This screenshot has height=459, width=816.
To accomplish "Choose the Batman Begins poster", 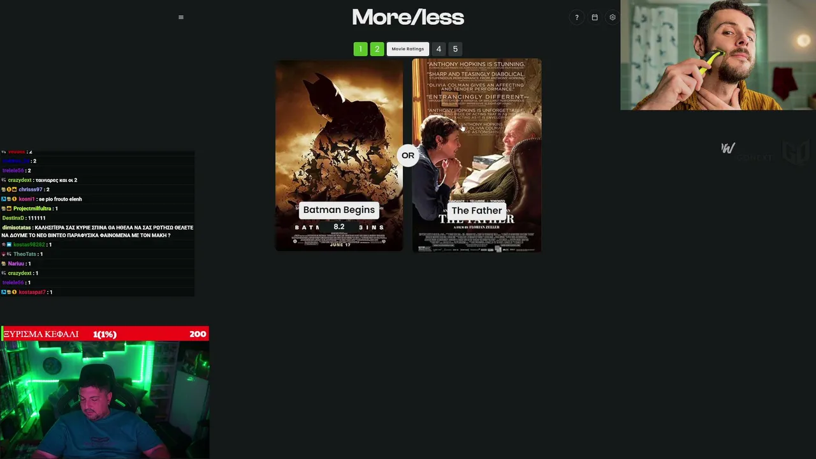I will coord(339,156).
